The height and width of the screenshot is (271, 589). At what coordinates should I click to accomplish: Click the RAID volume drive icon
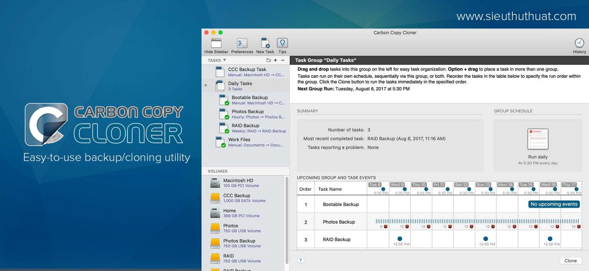point(215,258)
